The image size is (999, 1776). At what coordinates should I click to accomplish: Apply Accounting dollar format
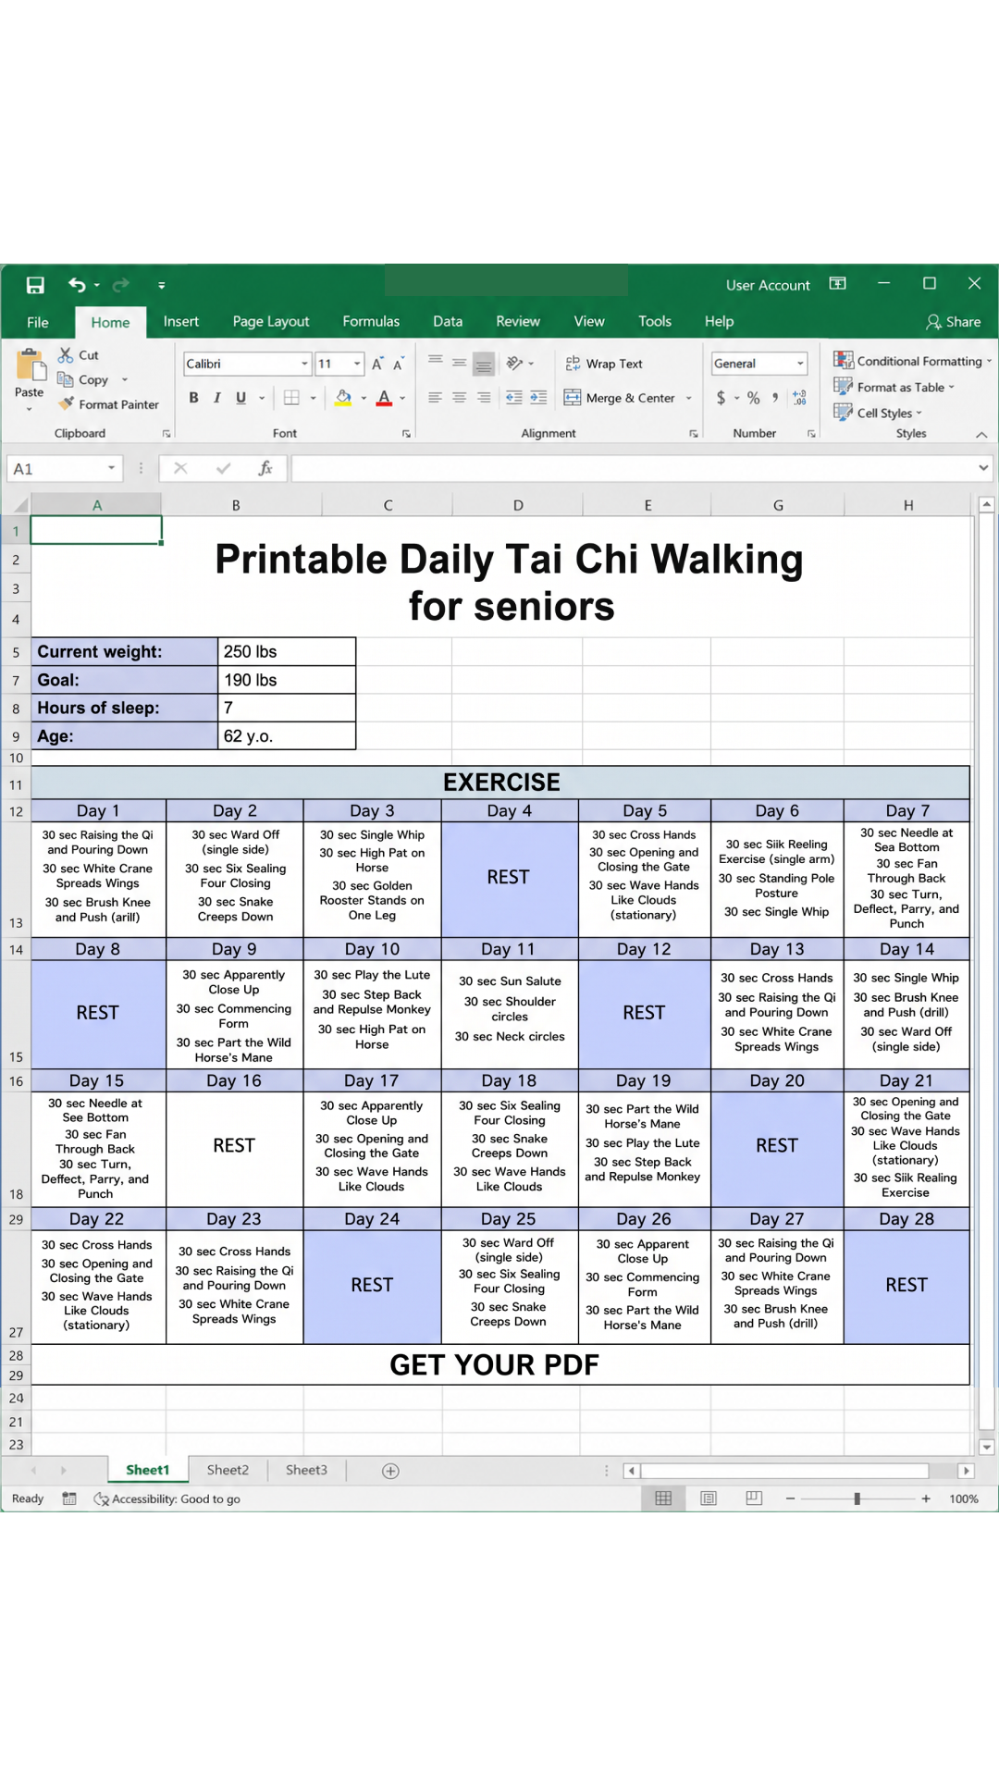[x=721, y=398]
